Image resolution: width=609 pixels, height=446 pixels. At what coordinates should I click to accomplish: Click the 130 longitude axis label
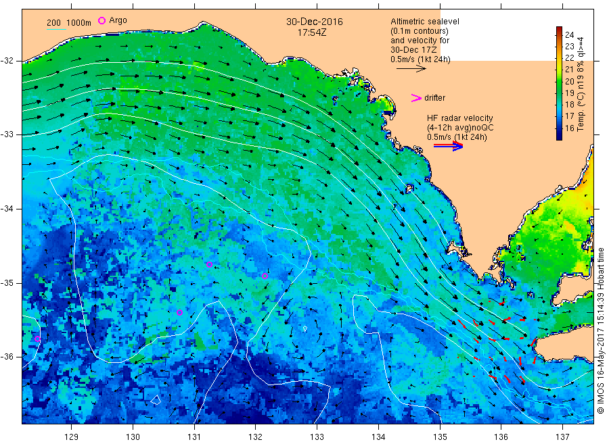click(x=133, y=437)
